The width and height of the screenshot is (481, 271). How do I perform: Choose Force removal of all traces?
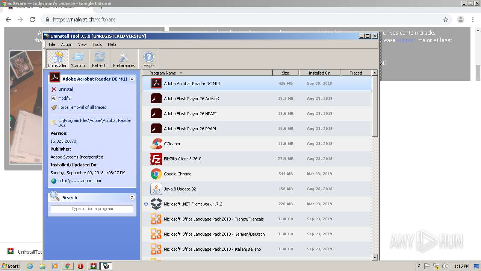82,107
